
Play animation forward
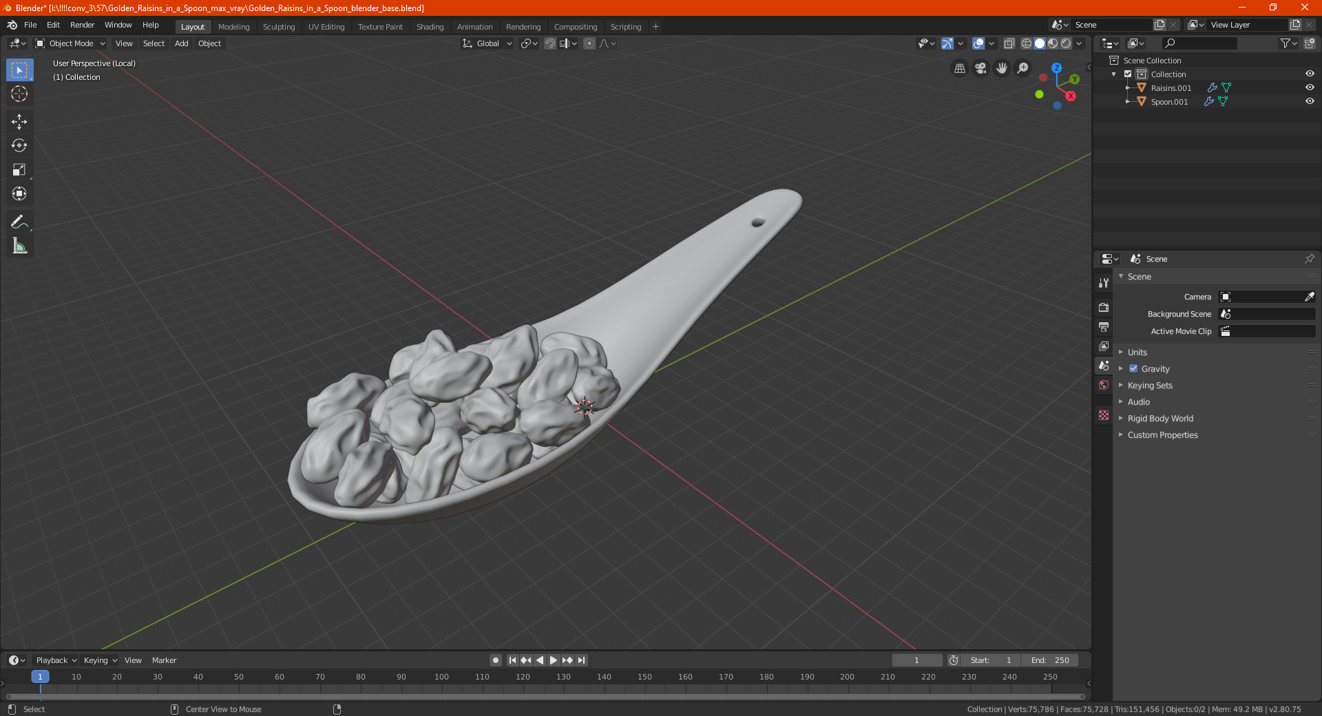coord(553,660)
